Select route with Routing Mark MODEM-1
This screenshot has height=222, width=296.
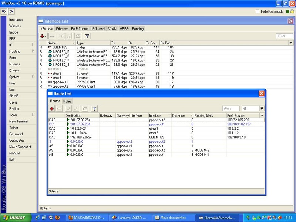[156, 155]
